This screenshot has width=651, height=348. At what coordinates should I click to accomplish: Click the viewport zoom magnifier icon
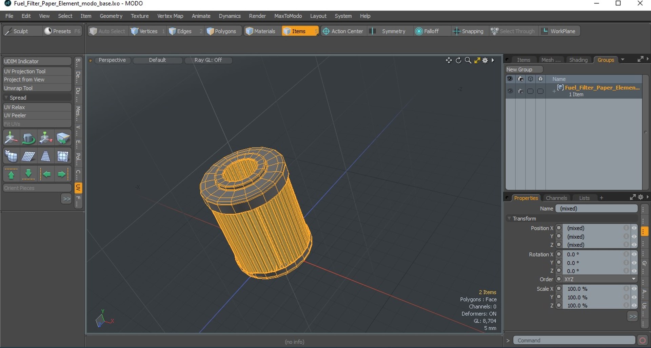(468, 60)
